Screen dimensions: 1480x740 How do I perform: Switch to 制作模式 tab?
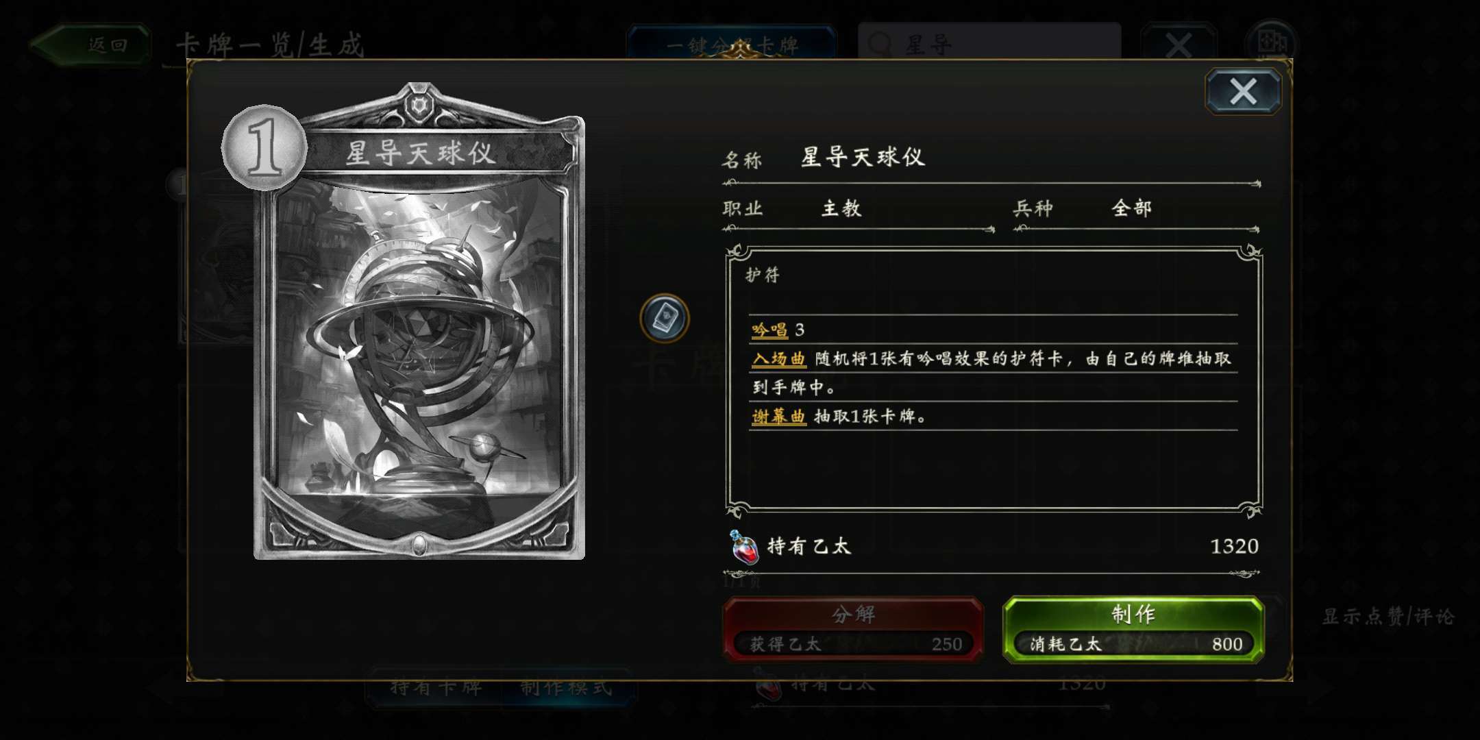[x=566, y=687]
